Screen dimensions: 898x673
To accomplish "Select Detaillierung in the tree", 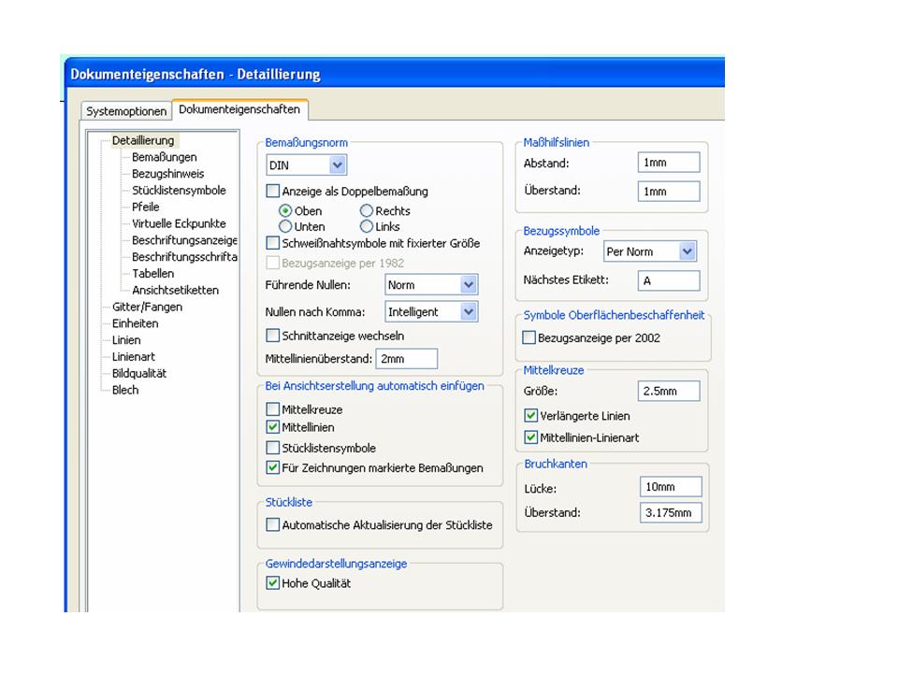I will pos(143,140).
